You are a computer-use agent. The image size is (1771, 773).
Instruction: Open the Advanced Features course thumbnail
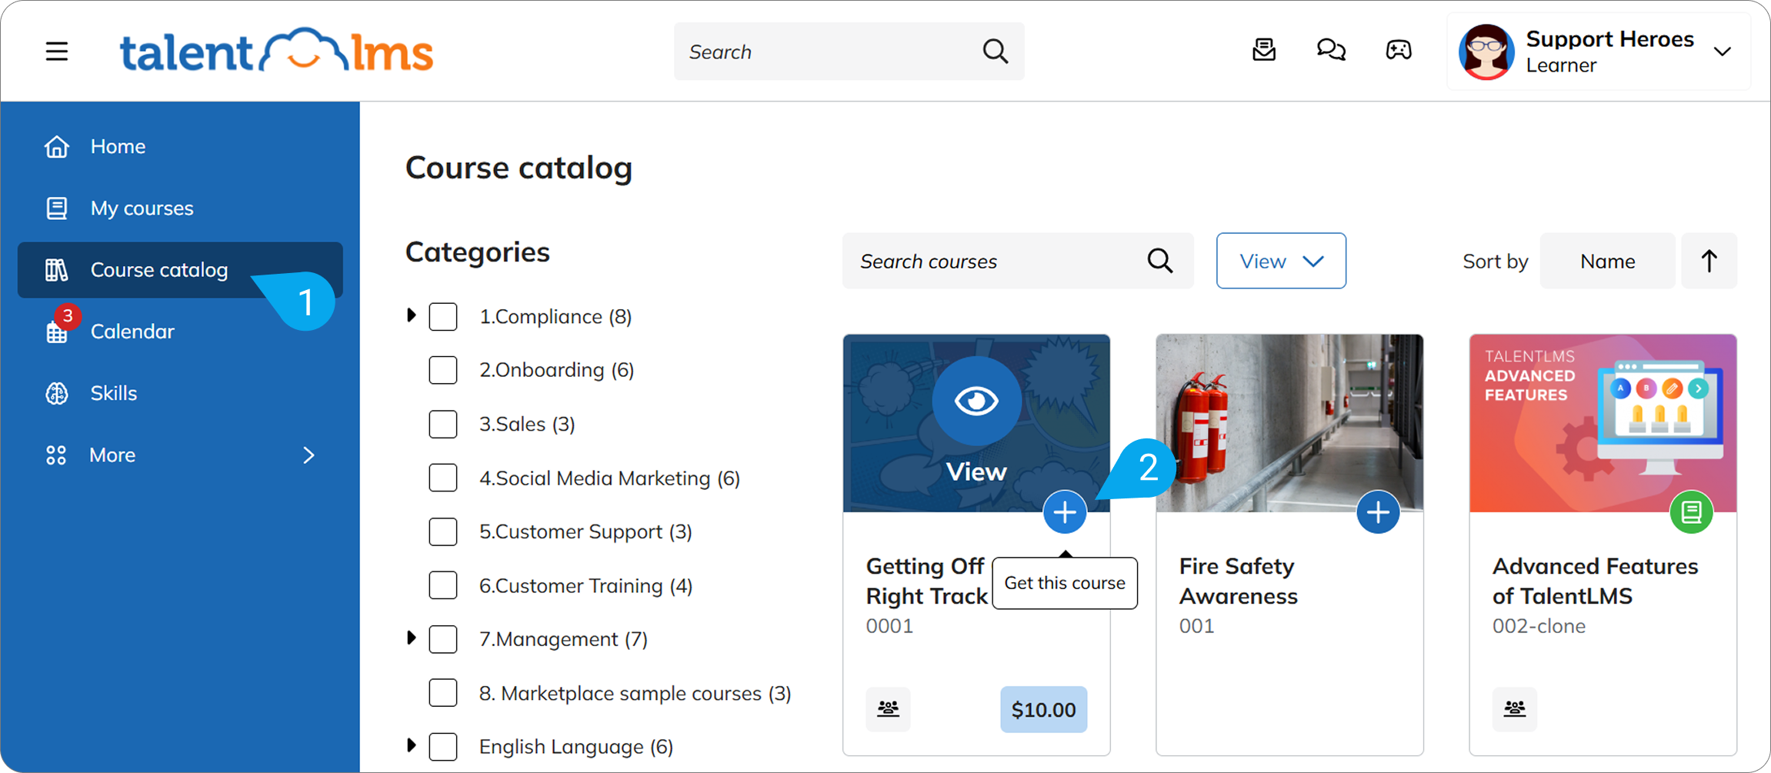point(1603,423)
